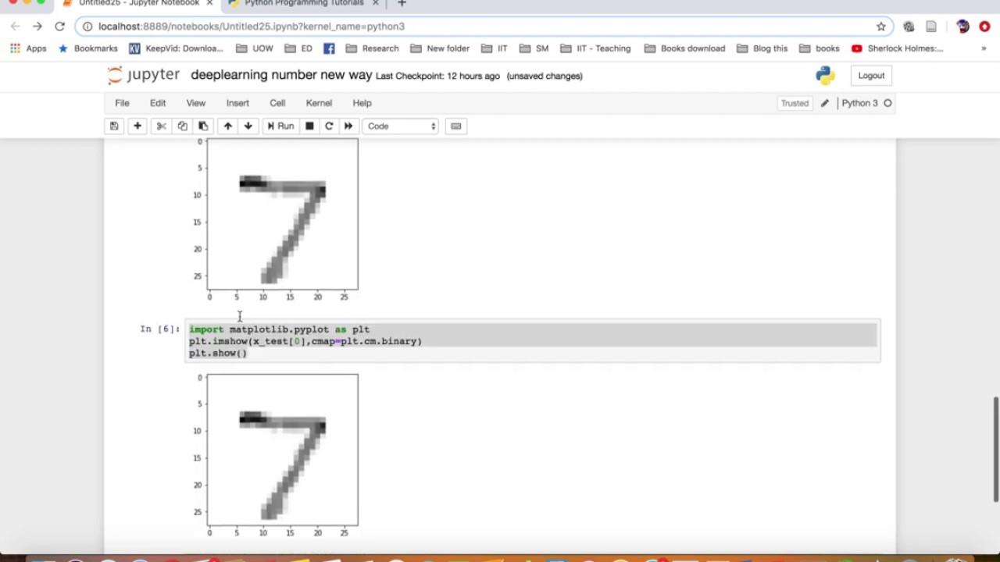
Task: Open command palette keyboard icon
Action: point(456,126)
